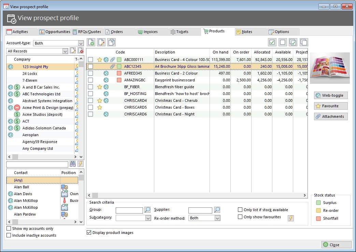The image size is (356, 252).
Task: Enable Only show favourites
Action: 240,217
